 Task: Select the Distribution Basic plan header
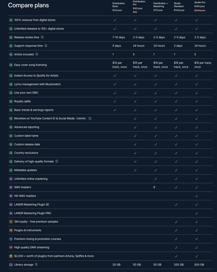[118, 5]
